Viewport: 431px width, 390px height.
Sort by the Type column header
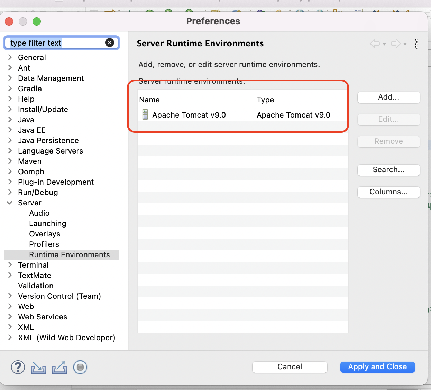[301, 100]
